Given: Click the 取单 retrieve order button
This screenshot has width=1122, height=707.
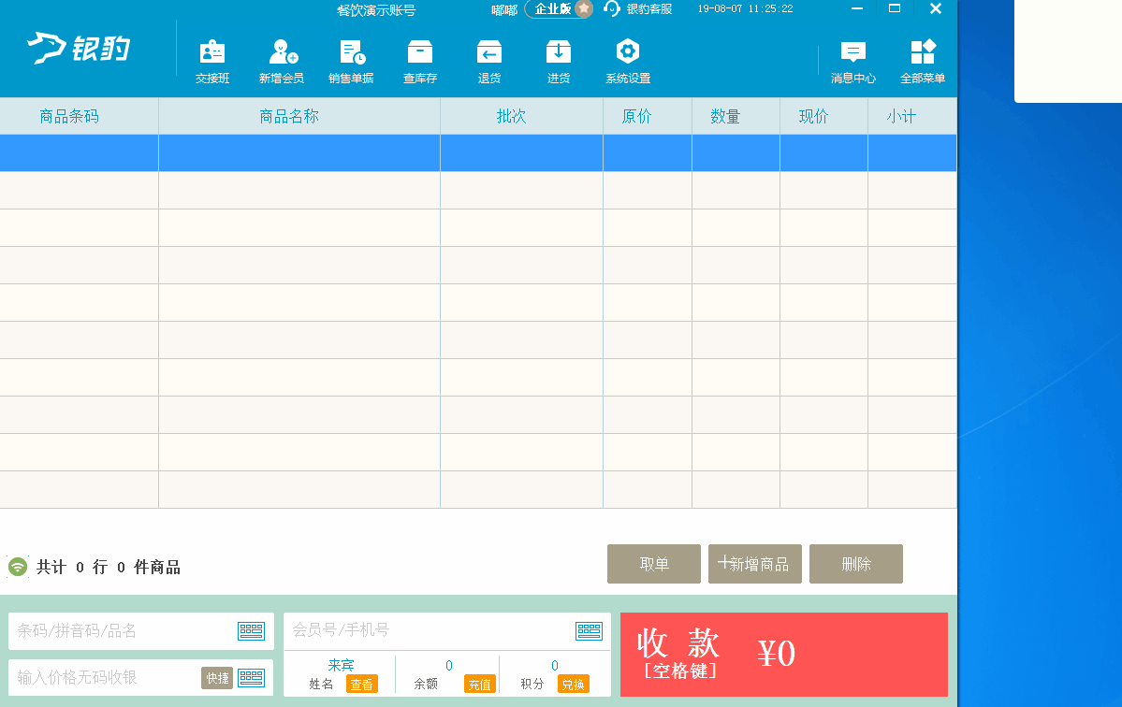Looking at the screenshot, I should pos(654,564).
